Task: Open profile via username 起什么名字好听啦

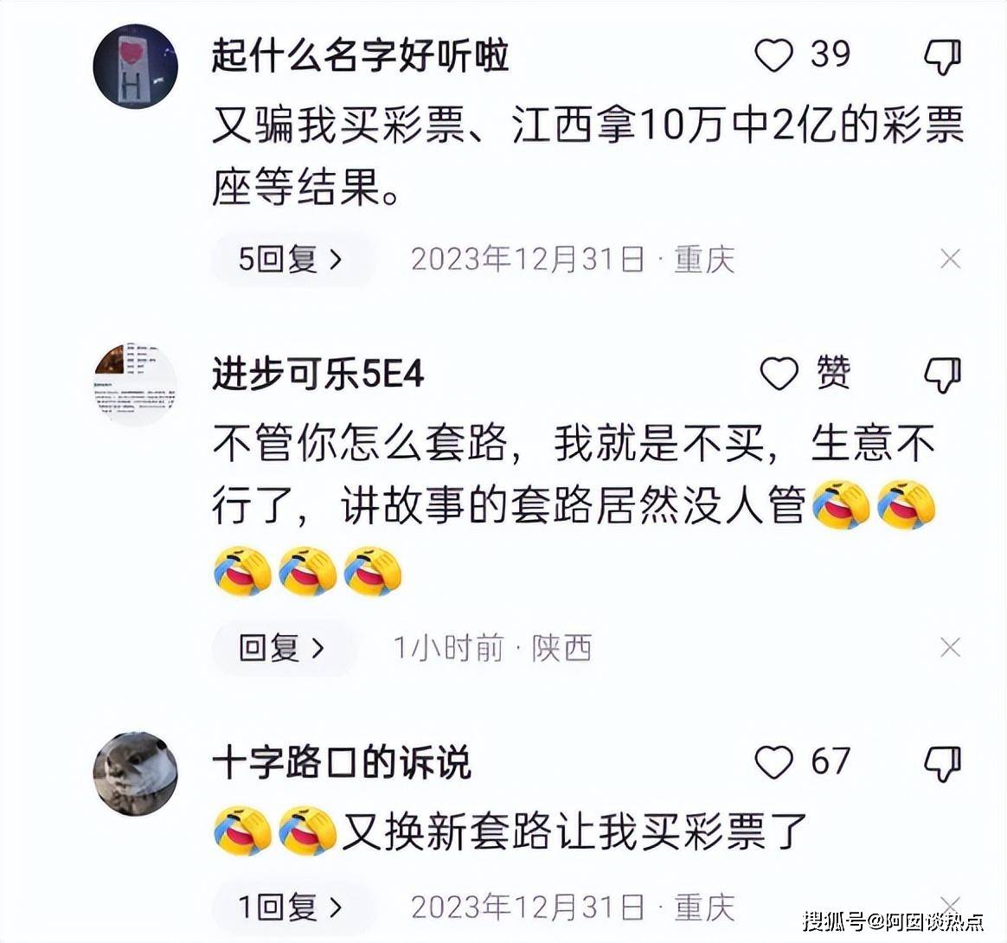Action: [x=360, y=55]
